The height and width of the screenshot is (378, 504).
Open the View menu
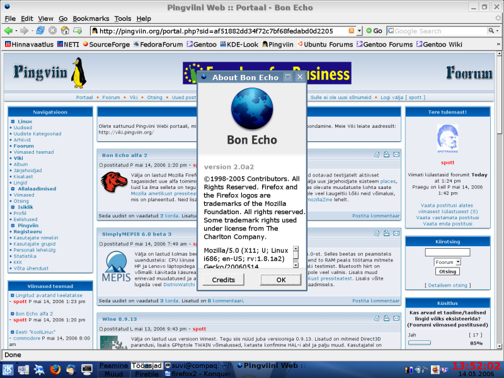45,19
